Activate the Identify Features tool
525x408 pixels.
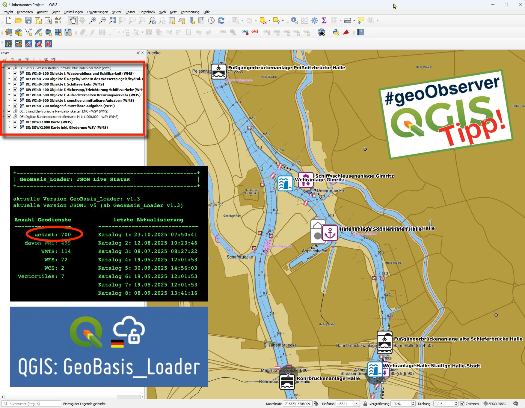[x=294, y=20]
